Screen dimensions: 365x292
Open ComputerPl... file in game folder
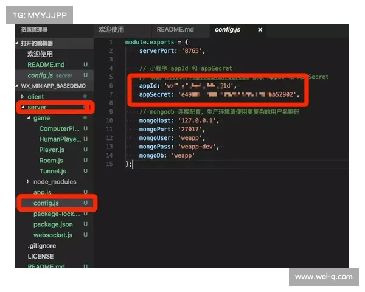pos(59,129)
